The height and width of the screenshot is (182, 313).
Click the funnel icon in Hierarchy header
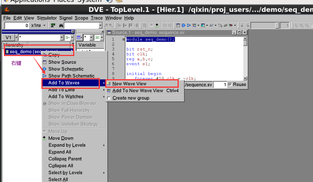29,44
